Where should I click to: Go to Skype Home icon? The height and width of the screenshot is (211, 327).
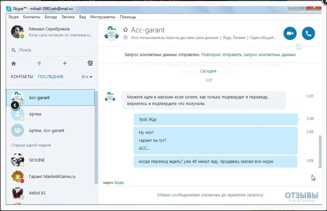[x=14, y=63]
